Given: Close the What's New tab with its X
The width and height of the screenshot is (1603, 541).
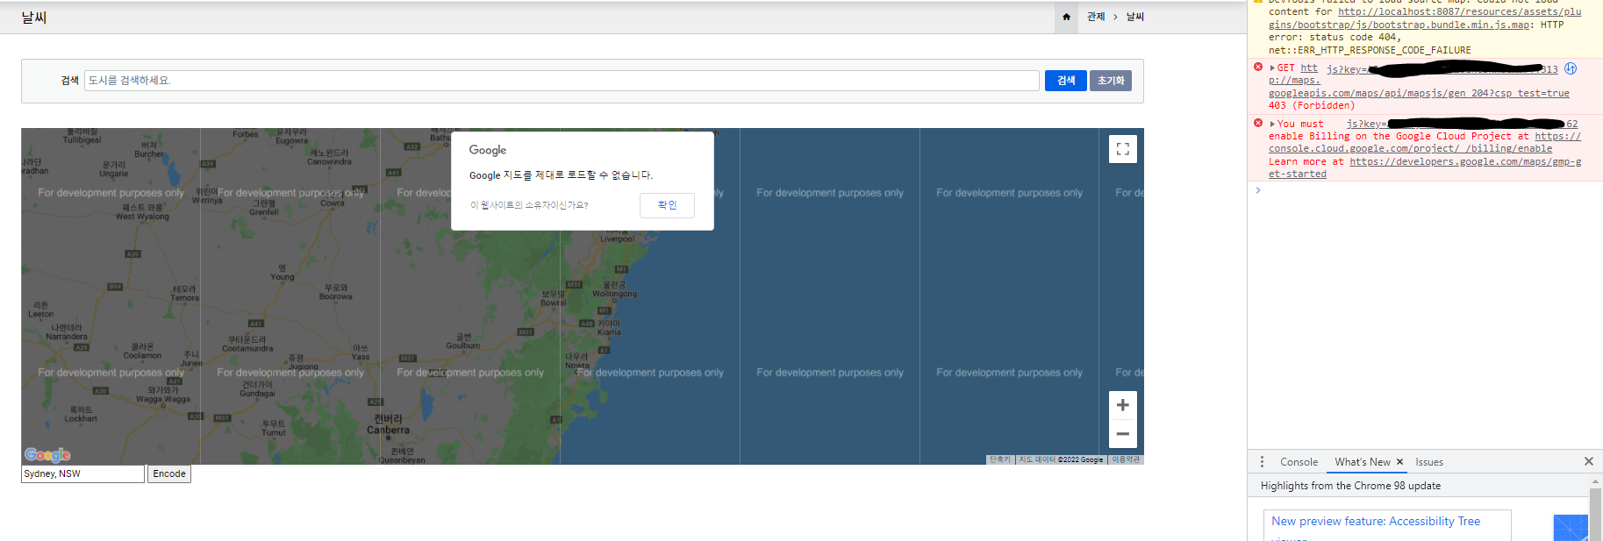Looking at the screenshot, I should coord(1399,462).
